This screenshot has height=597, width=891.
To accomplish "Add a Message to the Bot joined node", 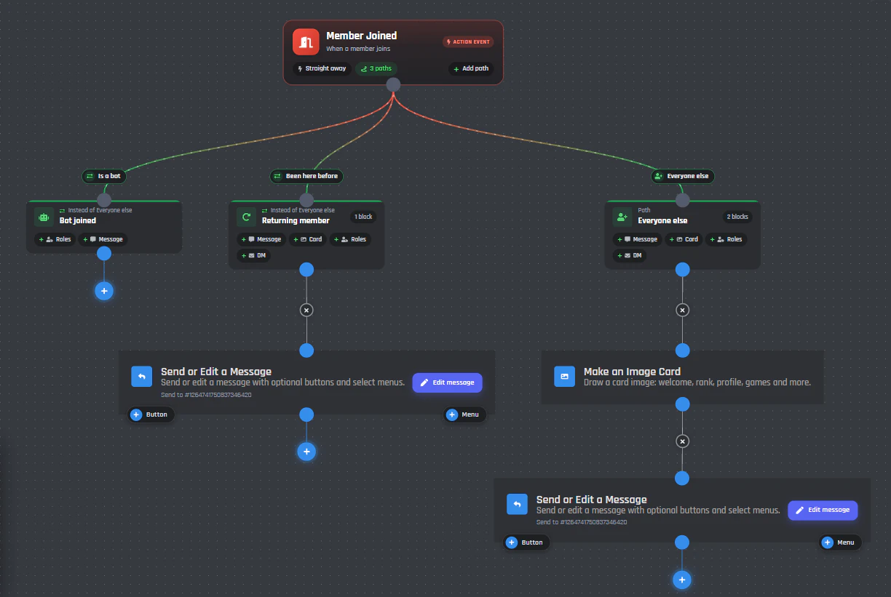I will click(103, 239).
